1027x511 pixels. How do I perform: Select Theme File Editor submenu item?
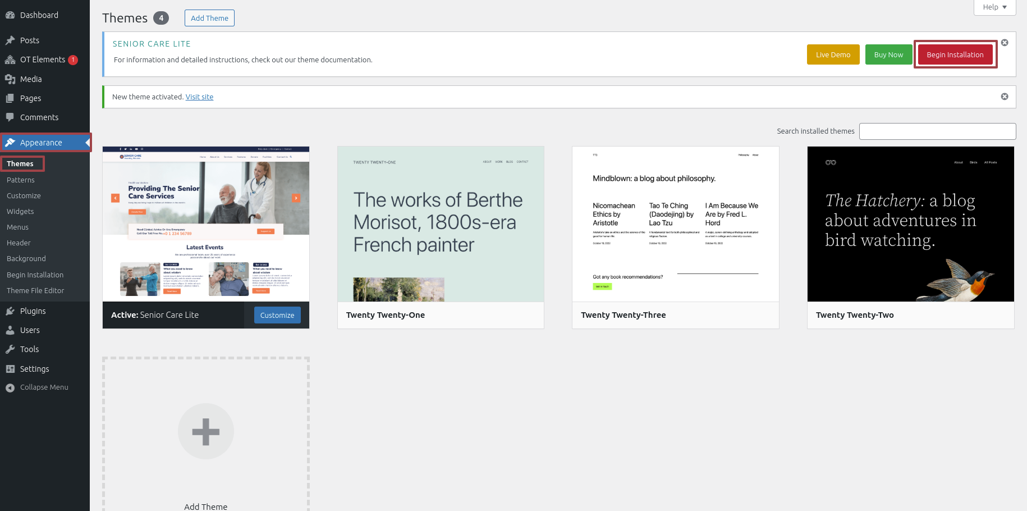click(35, 290)
